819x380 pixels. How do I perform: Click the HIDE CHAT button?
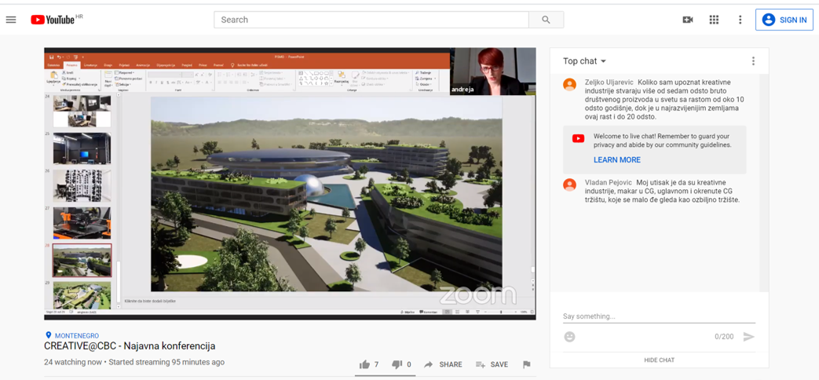click(x=659, y=360)
